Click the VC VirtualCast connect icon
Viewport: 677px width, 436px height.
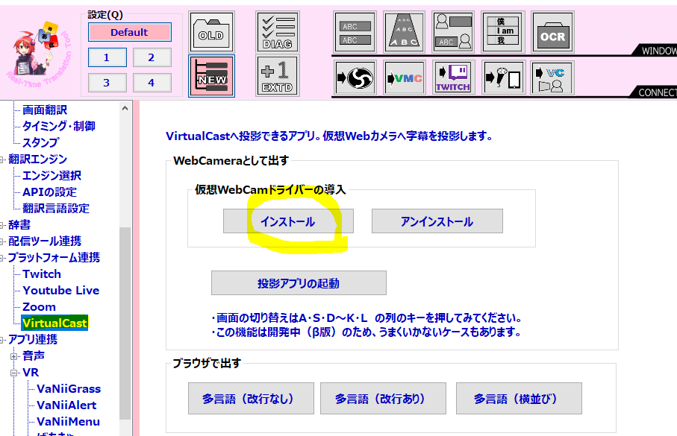click(552, 78)
